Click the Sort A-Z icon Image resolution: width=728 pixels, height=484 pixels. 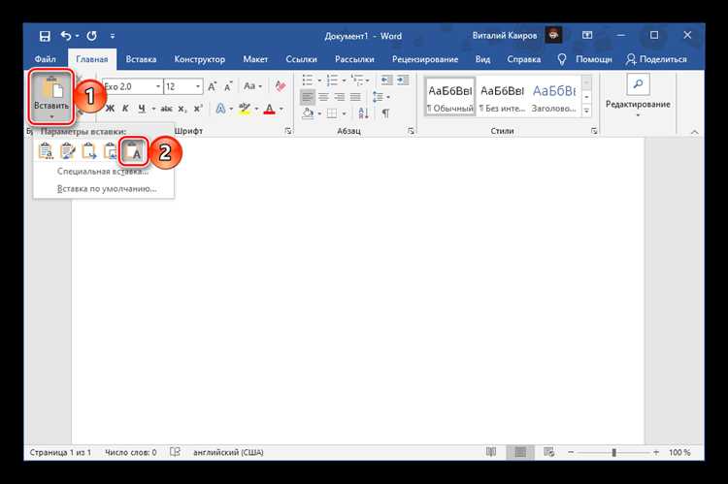click(363, 113)
